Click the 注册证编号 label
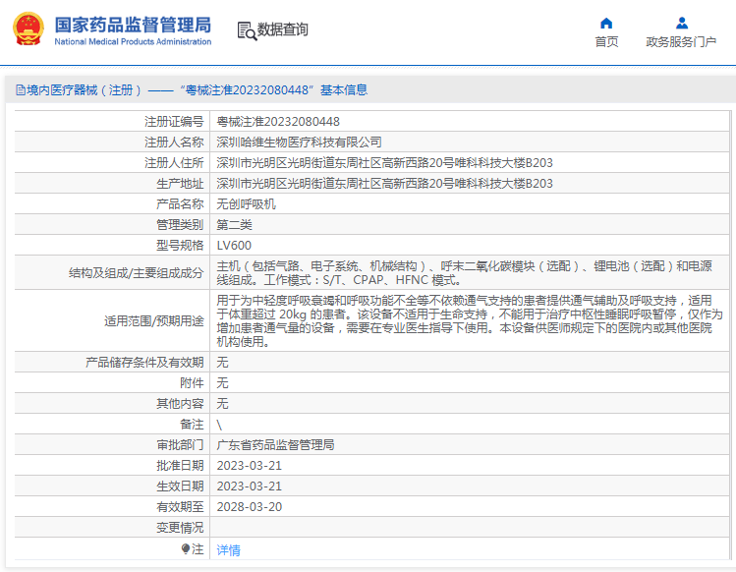The width and height of the screenshot is (736, 572). (x=174, y=122)
